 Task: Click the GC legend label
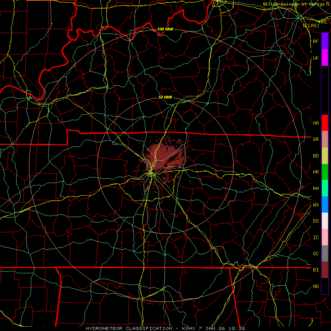click(x=316, y=253)
